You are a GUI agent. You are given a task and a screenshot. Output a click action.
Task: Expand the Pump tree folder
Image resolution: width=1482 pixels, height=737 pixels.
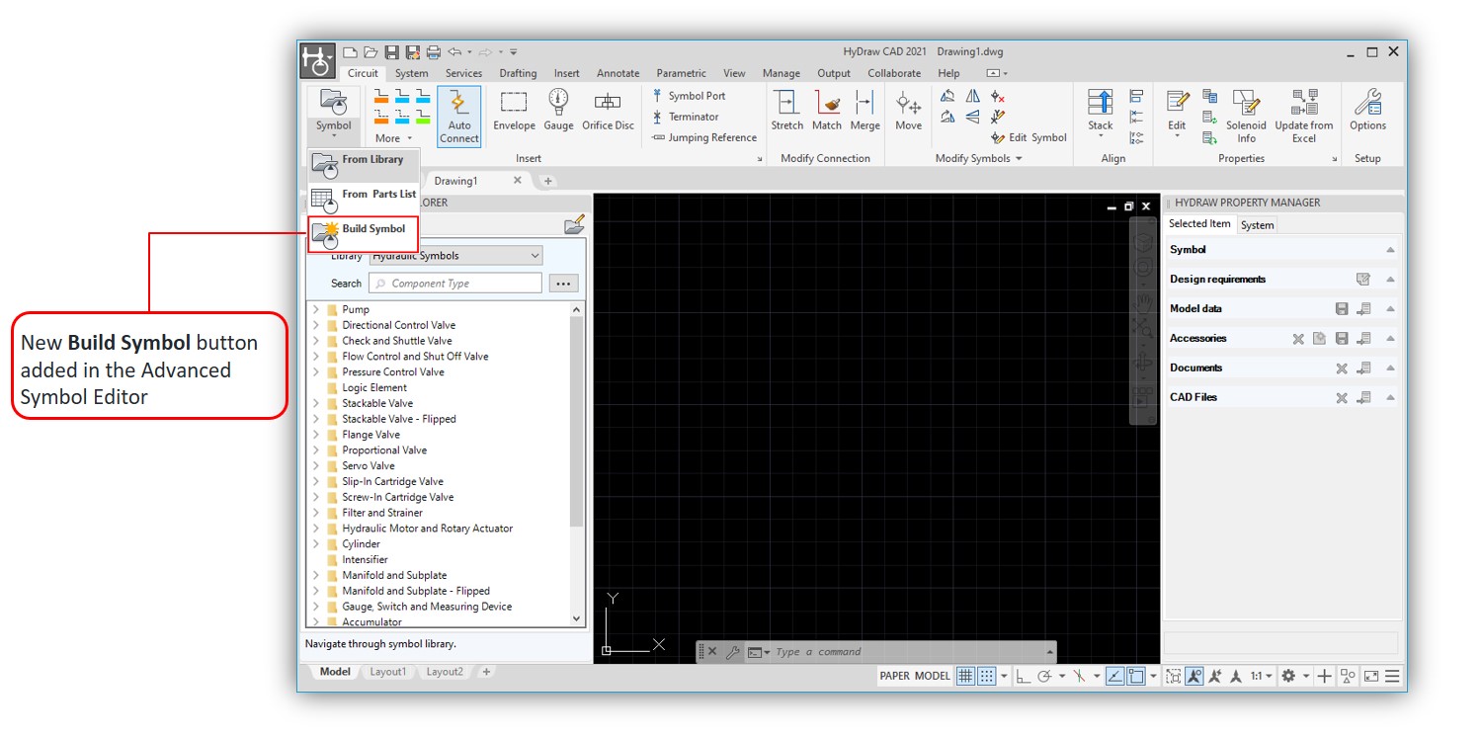pyautogui.click(x=316, y=309)
